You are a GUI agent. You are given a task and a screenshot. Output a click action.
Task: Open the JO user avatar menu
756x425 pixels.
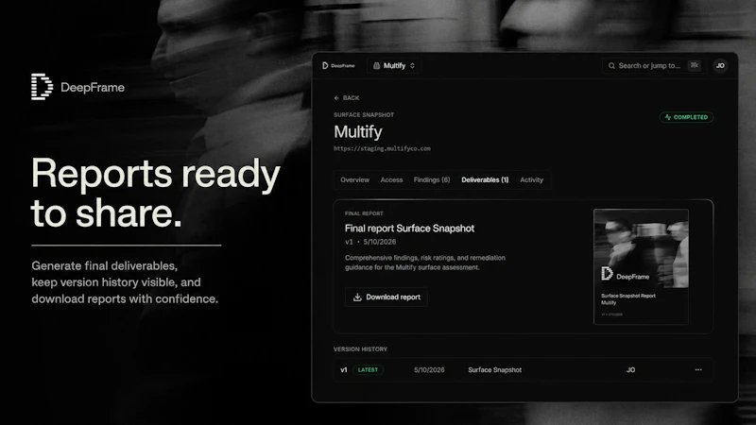pyautogui.click(x=720, y=65)
